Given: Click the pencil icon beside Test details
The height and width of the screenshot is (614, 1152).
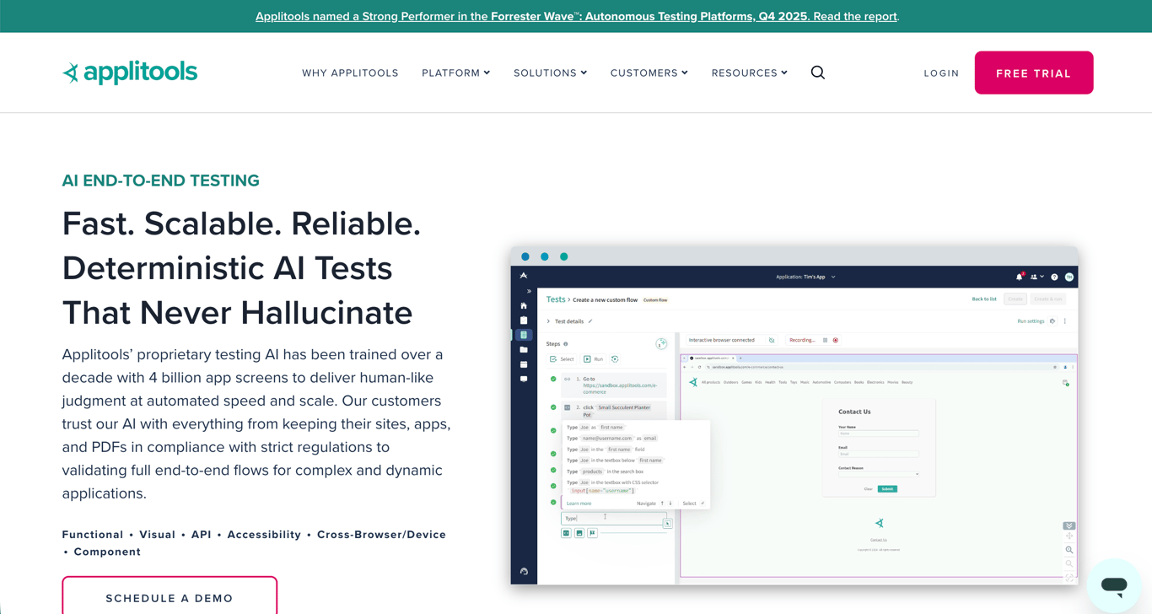Looking at the screenshot, I should click(x=589, y=321).
